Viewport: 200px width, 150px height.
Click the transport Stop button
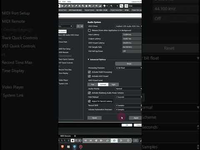[114, 140]
